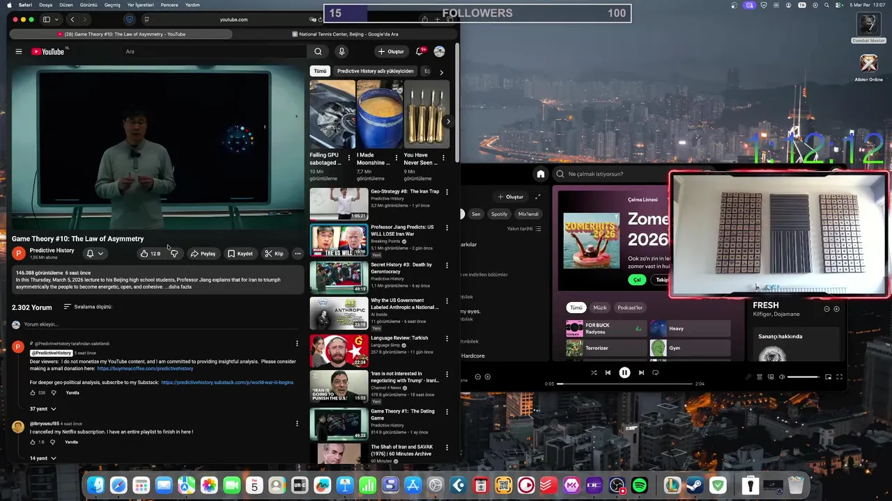This screenshot has width=892, height=501.
Task: Dislike the Game Theory #10 video
Action: point(174,253)
